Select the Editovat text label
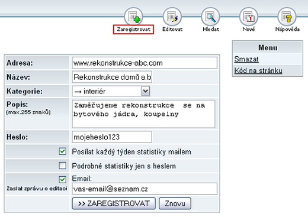308x217 pixels. click(172, 29)
